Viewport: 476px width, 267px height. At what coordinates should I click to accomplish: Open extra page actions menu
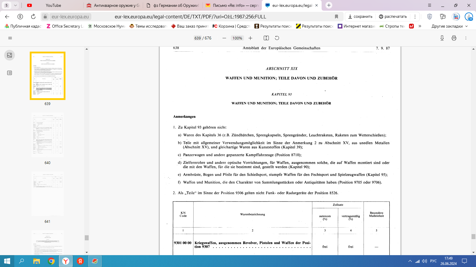[x=415, y=17]
